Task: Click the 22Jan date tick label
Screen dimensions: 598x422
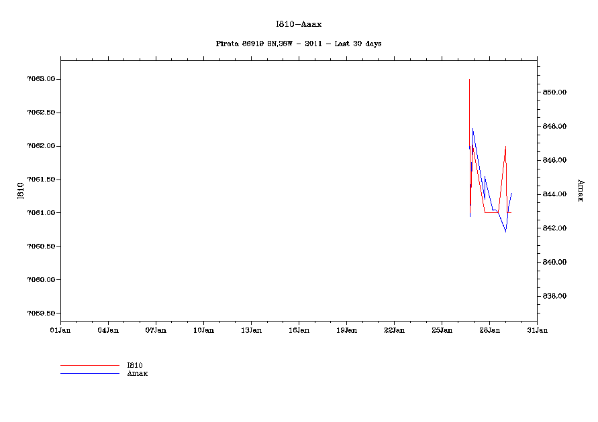Action: (394, 330)
